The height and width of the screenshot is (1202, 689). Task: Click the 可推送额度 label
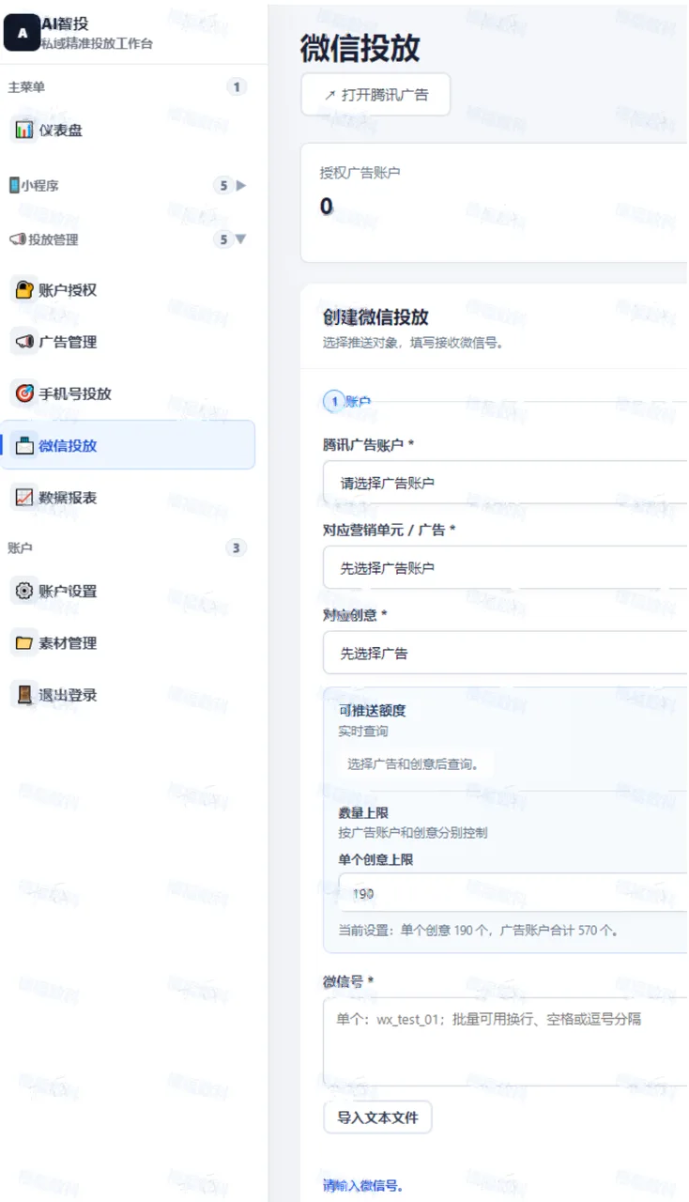pyautogui.click(x=373, y=711)
